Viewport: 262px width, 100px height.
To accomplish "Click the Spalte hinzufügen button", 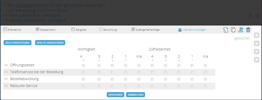I will [50, 43].
